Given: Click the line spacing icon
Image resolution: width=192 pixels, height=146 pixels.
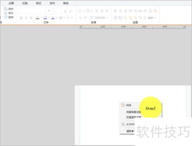Looking at the screenshot, I should point(88,11).
